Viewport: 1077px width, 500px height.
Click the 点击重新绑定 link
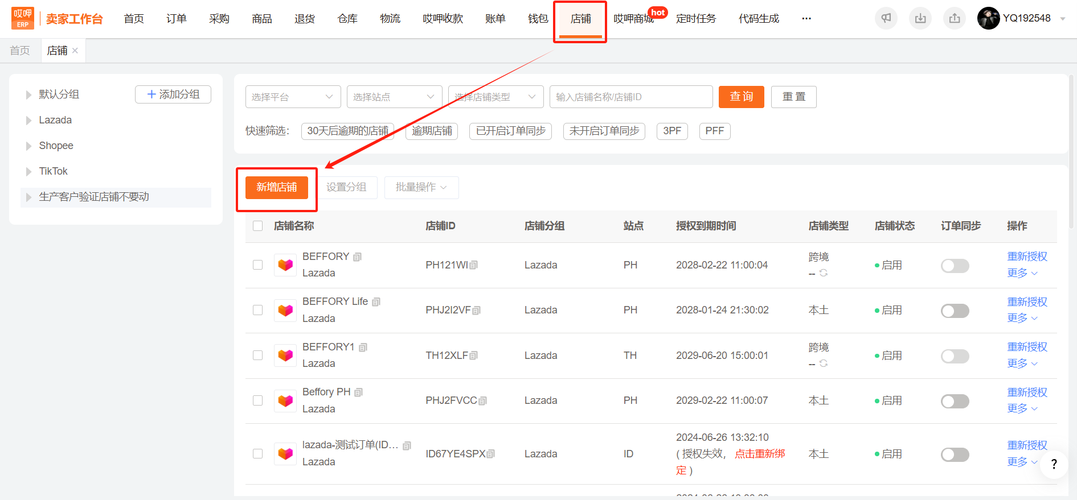pyautogui.click(x=731, y=462)
